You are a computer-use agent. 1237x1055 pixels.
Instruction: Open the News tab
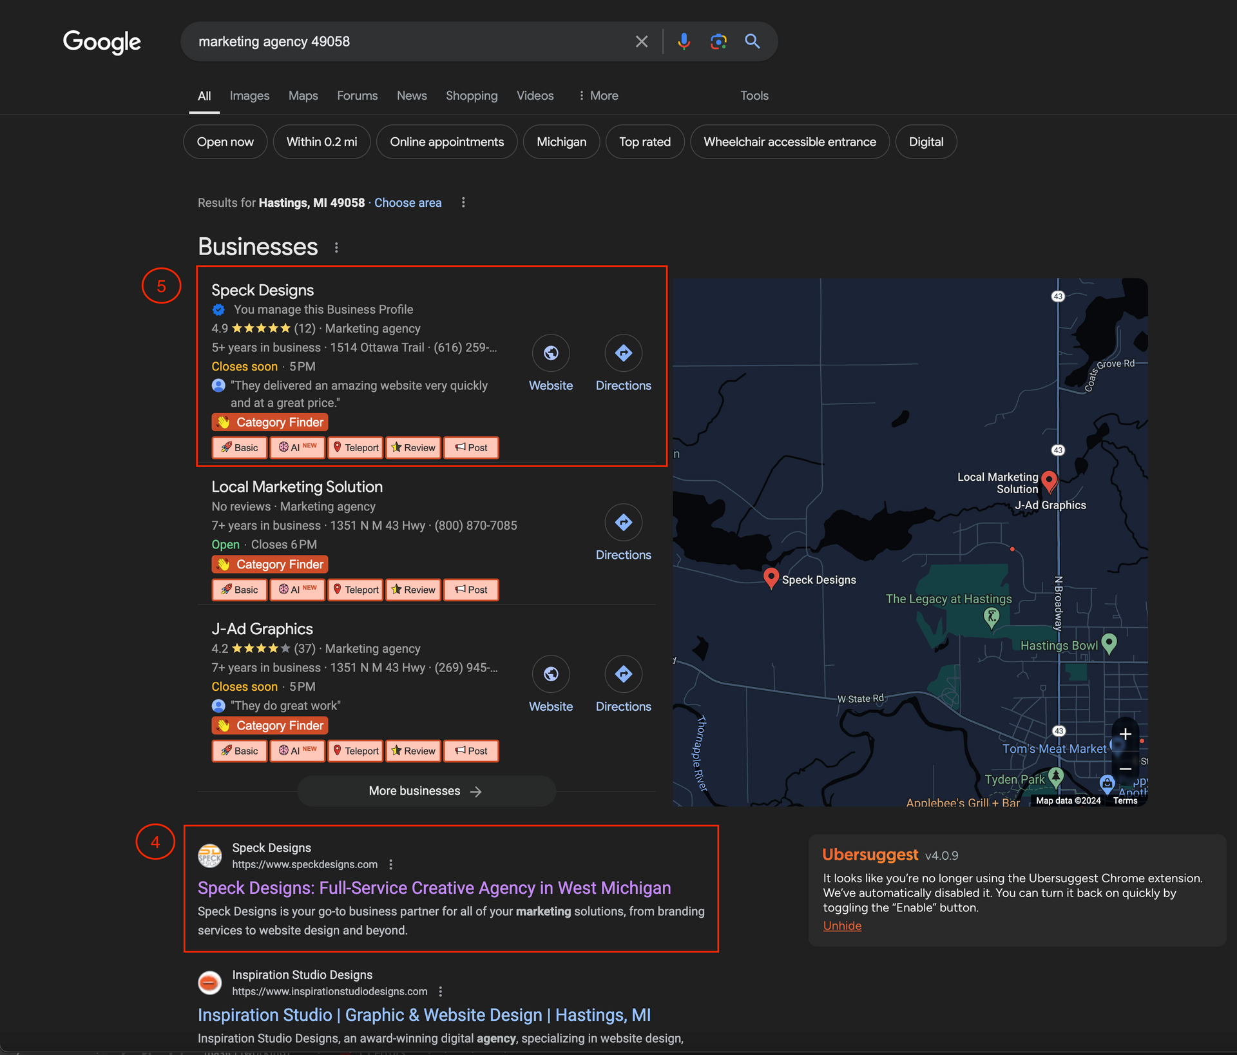point(412,96)
